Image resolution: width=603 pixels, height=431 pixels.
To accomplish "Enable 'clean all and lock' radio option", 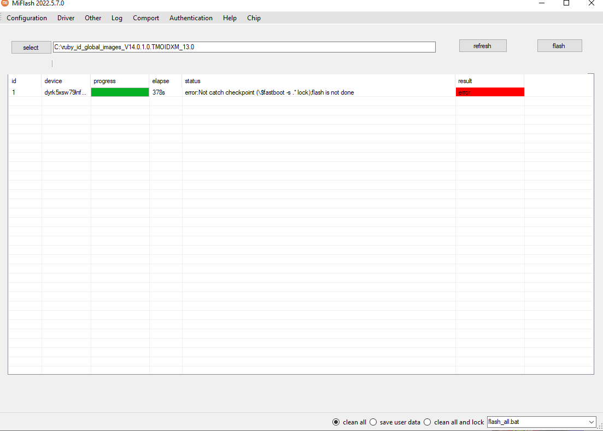I will 428,422.
